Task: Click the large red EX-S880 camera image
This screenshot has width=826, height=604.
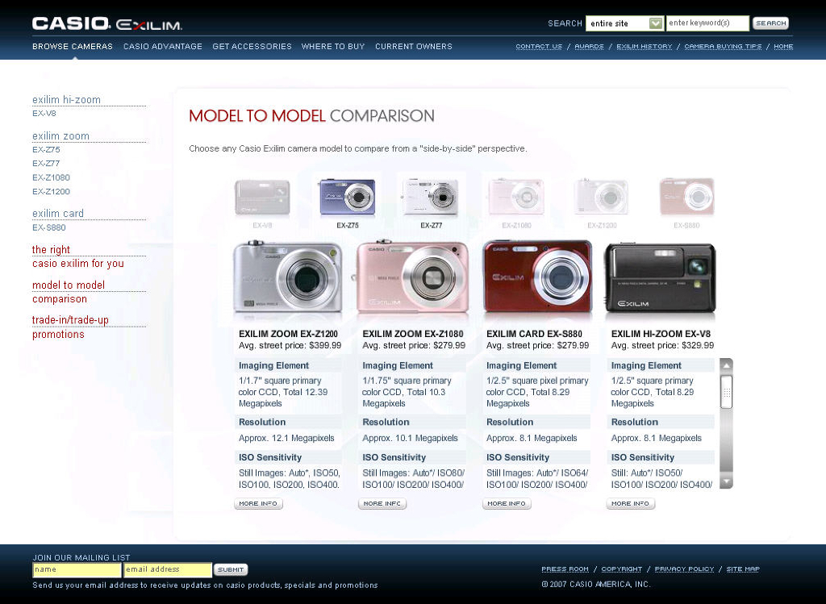Action: tap(537, 277)
